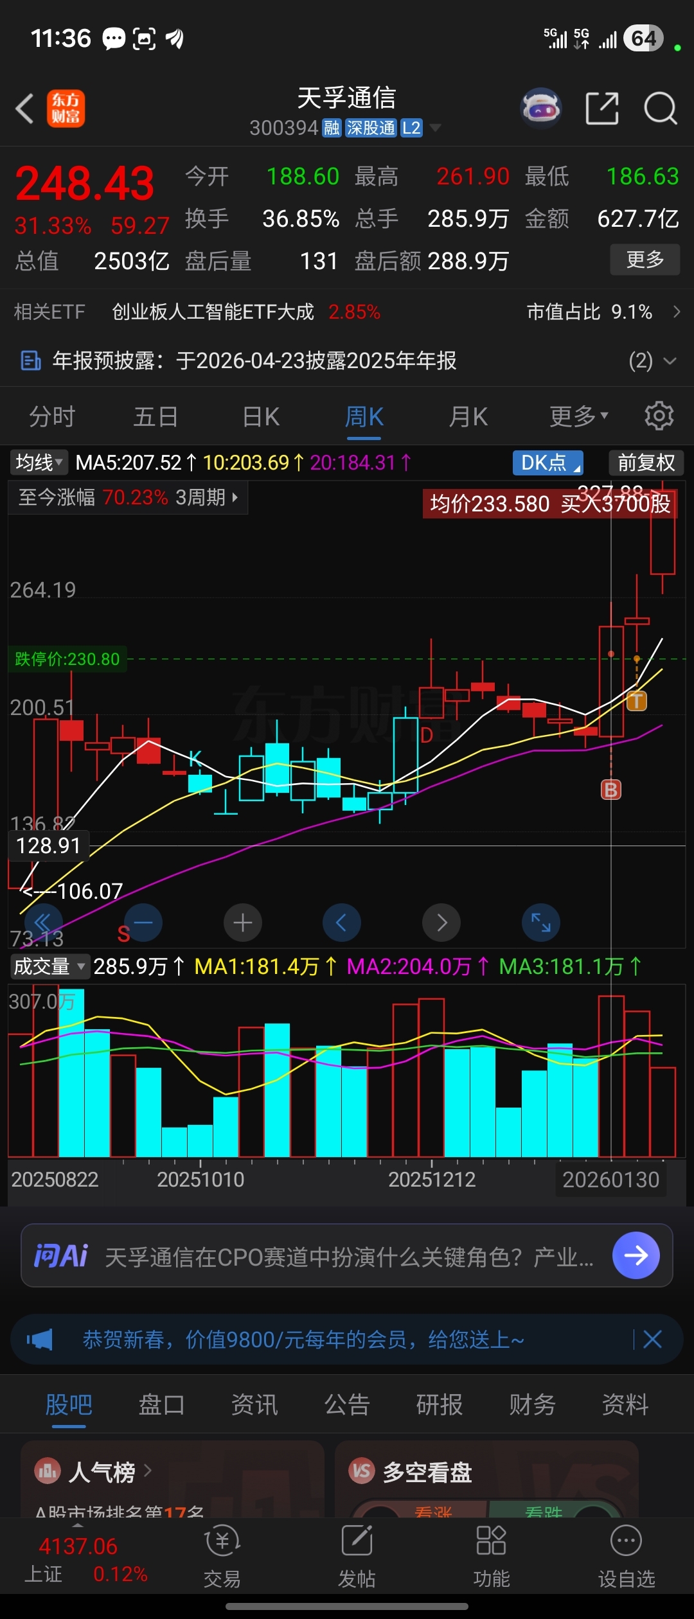Tap the latest volume bar

pyautogui.click(x=663, y=1112)
